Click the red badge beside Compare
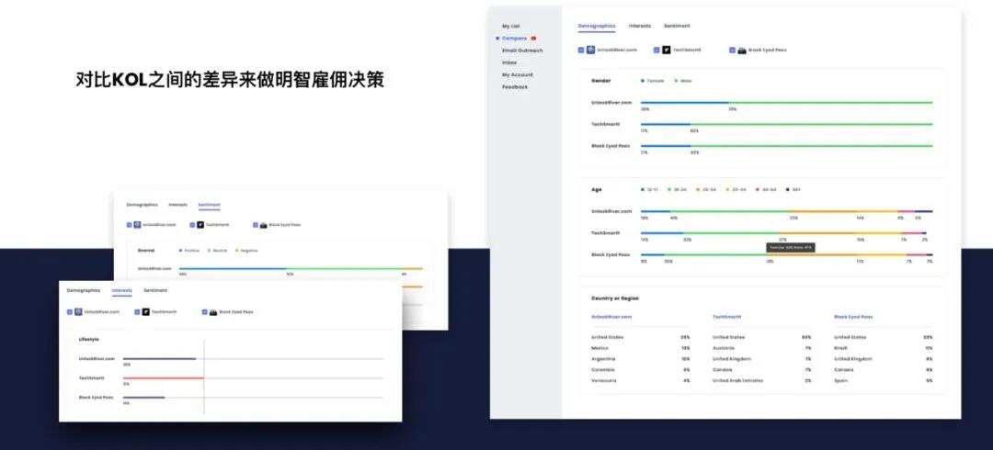Image resolution: width=993 pixels, height=450 pixels. click(x=534, y=39)
